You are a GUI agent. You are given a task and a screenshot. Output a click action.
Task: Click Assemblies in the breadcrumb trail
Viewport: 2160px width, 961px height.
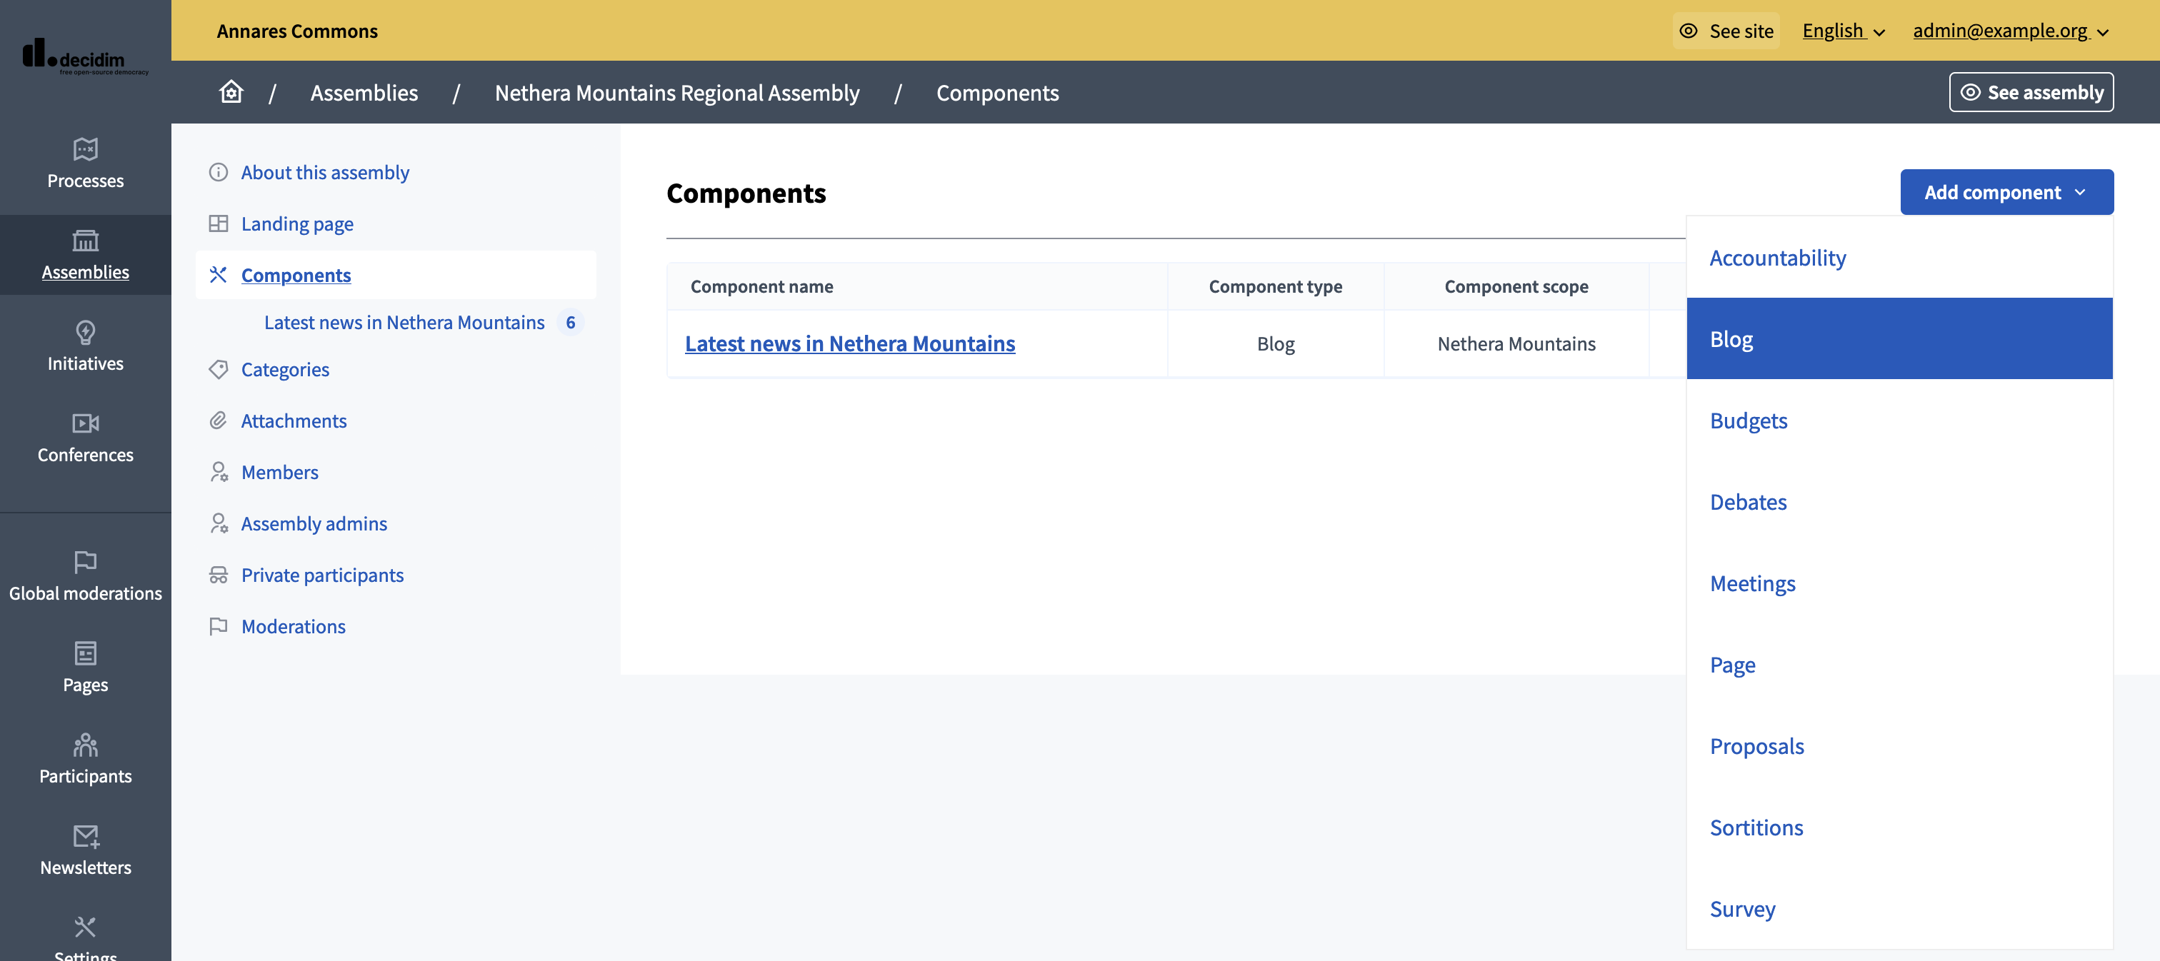[x=364, y=92]
